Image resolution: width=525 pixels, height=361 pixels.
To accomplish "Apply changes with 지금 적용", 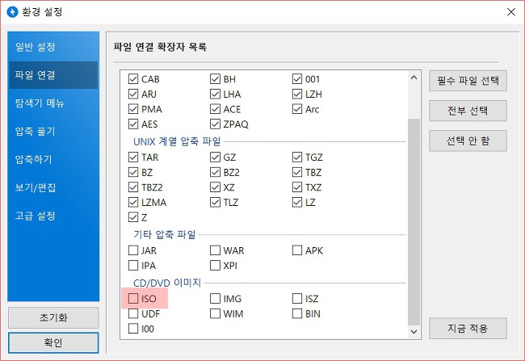I will [x=468, y=328].
